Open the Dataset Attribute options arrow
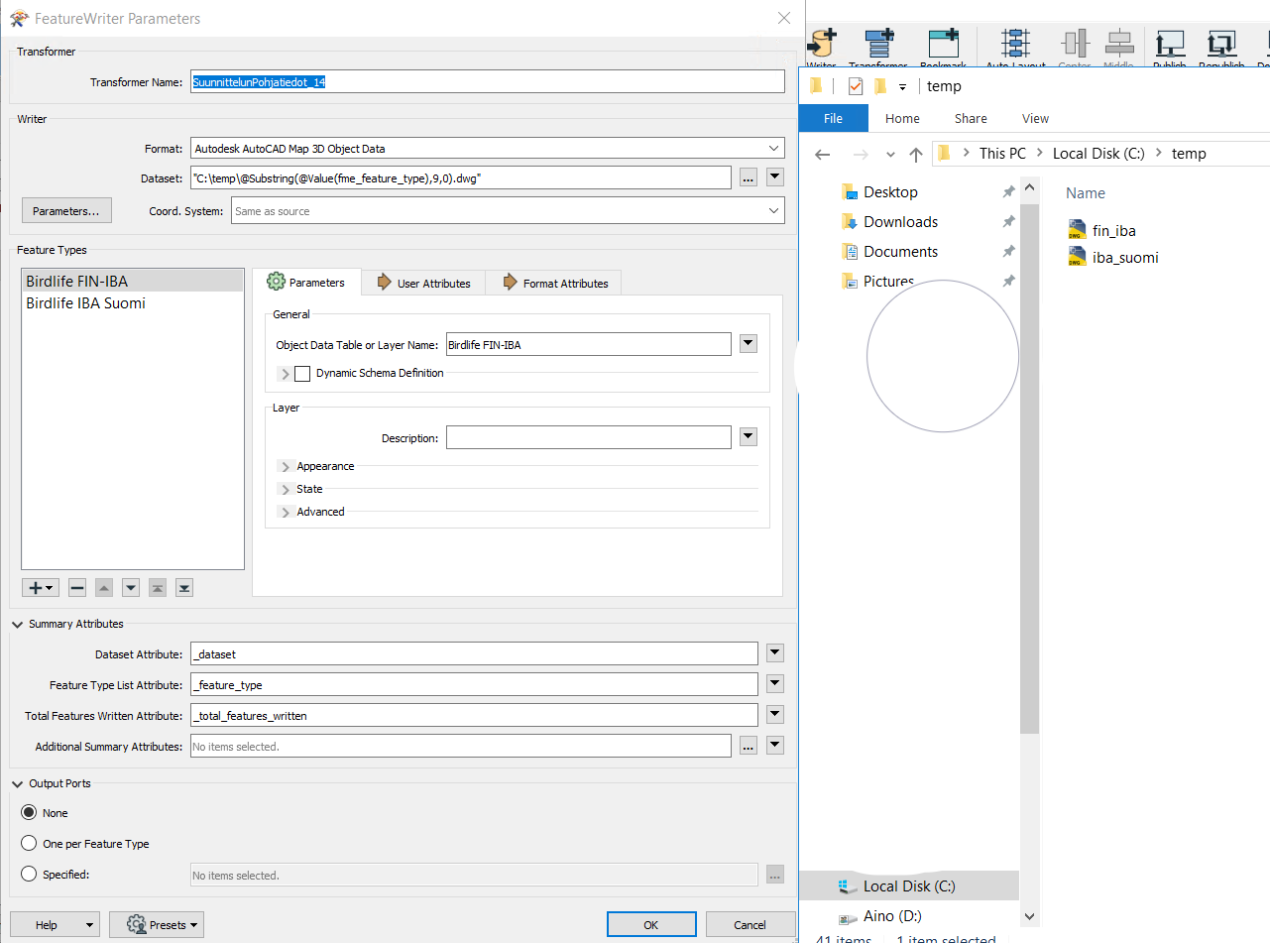Viewport: 1270px width, 943px height. click(775, 653)
